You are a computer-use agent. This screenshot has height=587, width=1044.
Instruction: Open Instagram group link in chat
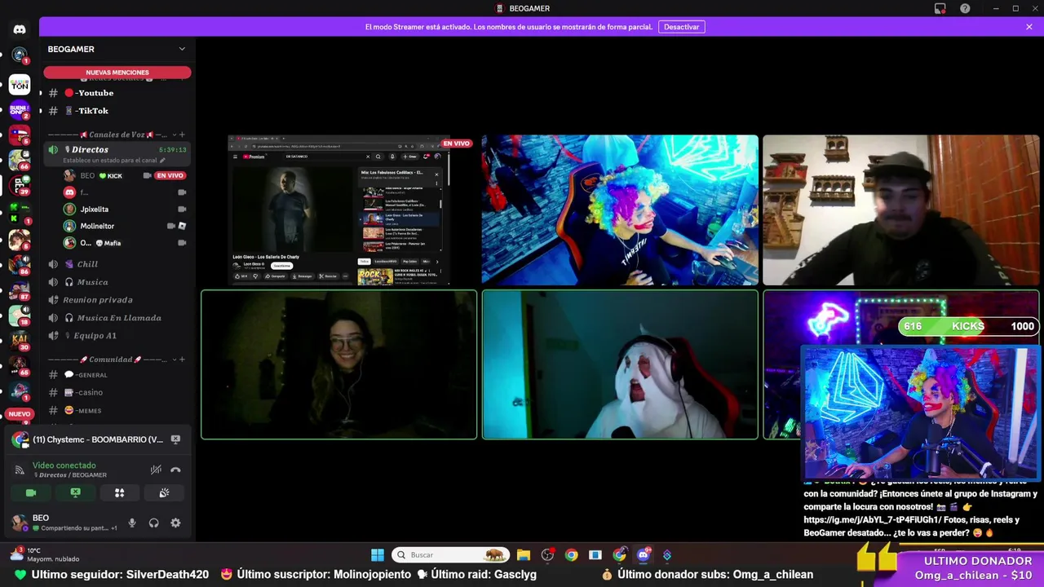pos(872,520)
